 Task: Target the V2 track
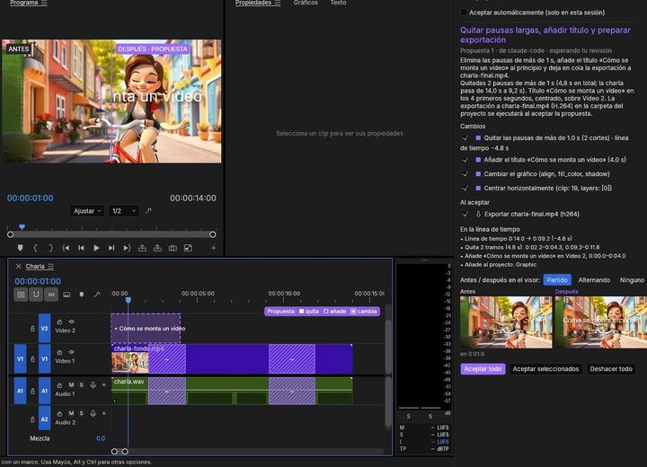[x=45, y=329]
